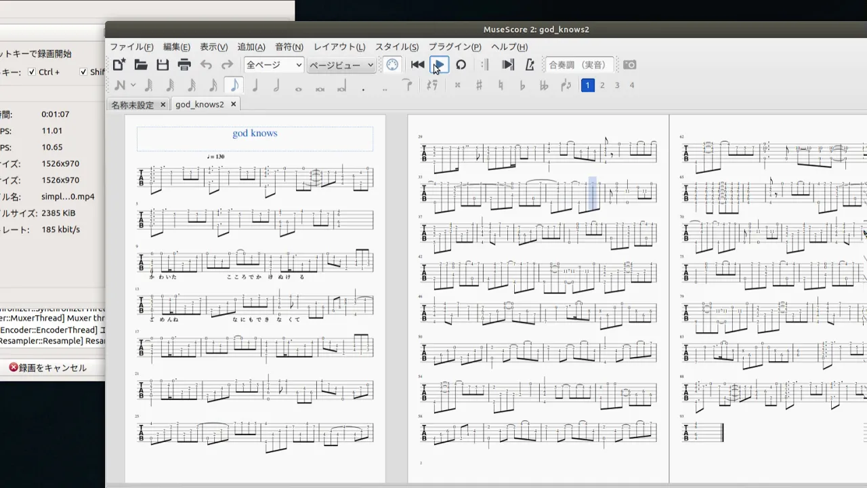Toggle Shift checkbox in recorder window

(83, 72)
